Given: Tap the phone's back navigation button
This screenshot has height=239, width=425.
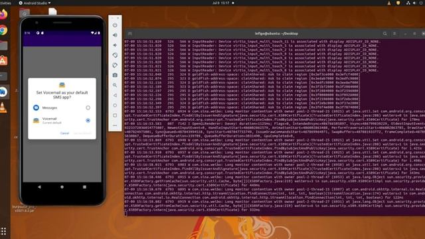Looking at the screenshot, I should [x=39, y=187].
